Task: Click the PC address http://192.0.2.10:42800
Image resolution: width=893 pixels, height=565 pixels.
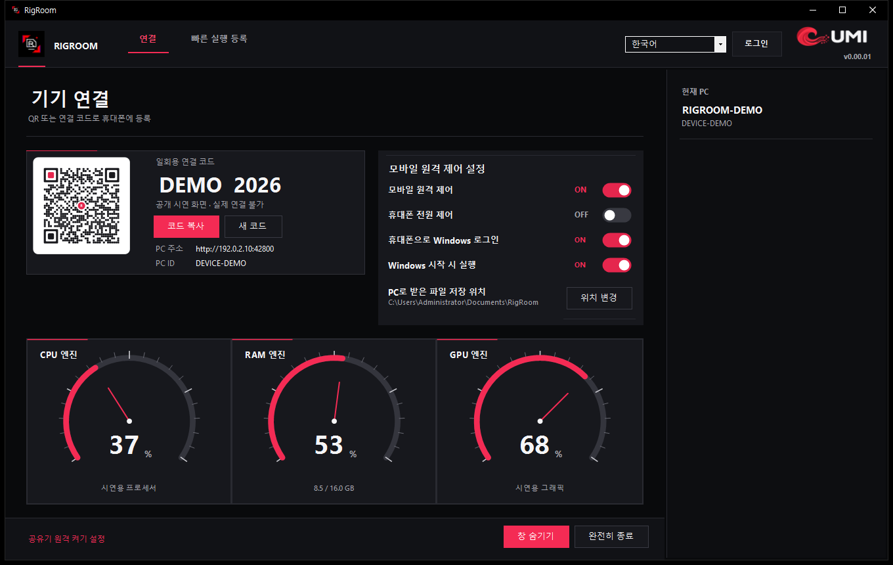Action: pos(234,249)
